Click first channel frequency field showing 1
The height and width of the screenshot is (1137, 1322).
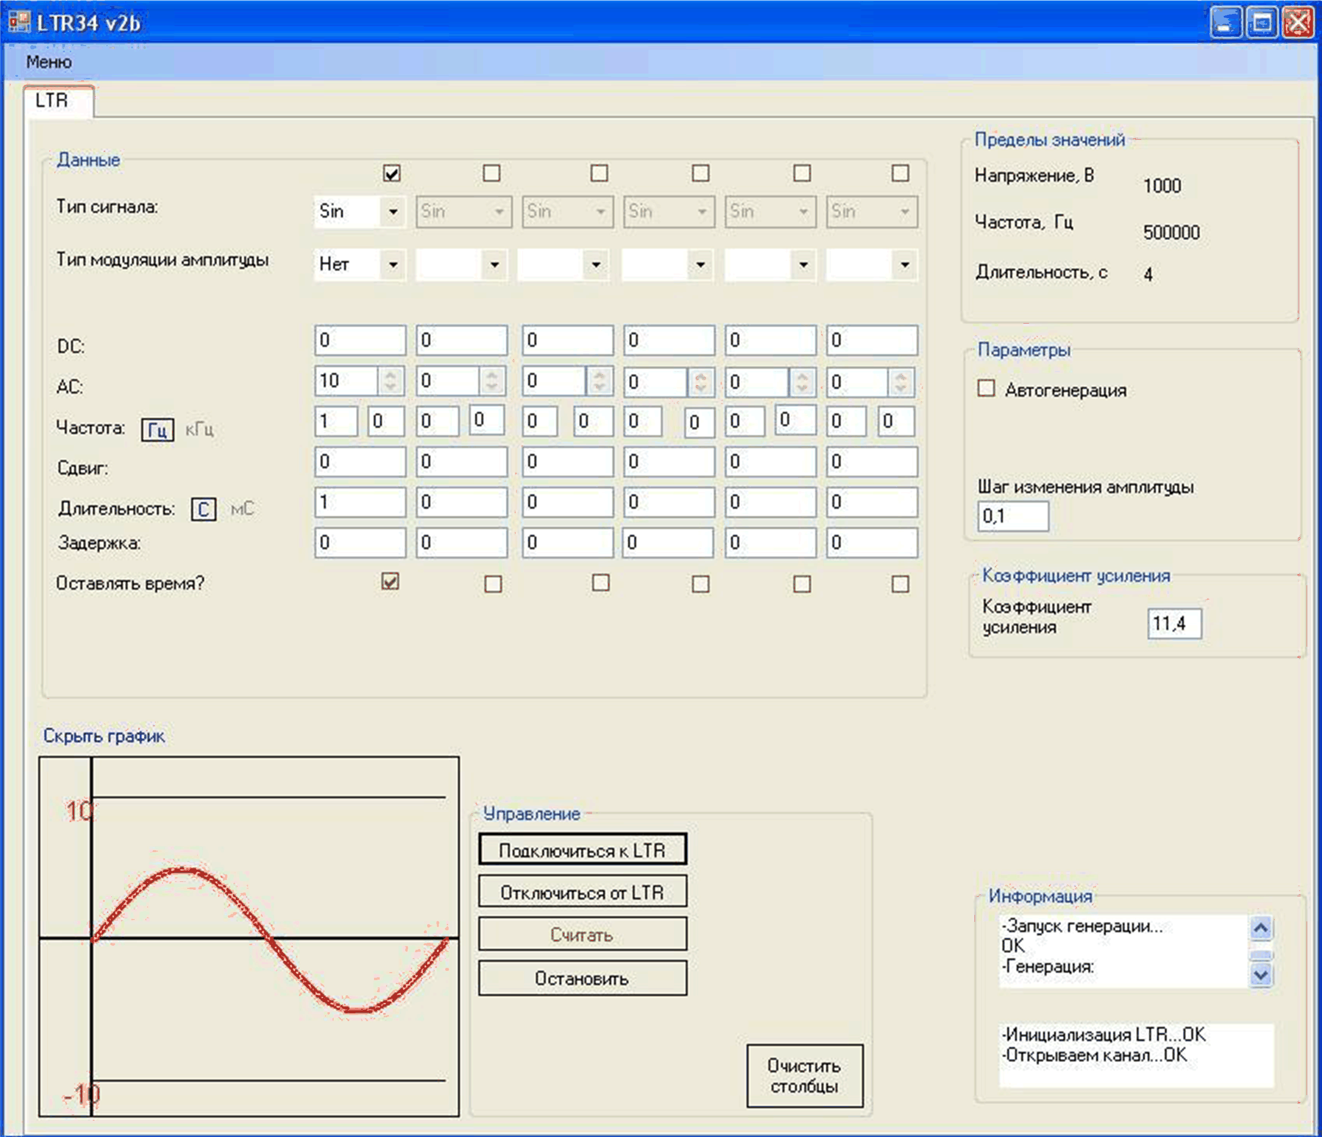(x=335, y=421)
